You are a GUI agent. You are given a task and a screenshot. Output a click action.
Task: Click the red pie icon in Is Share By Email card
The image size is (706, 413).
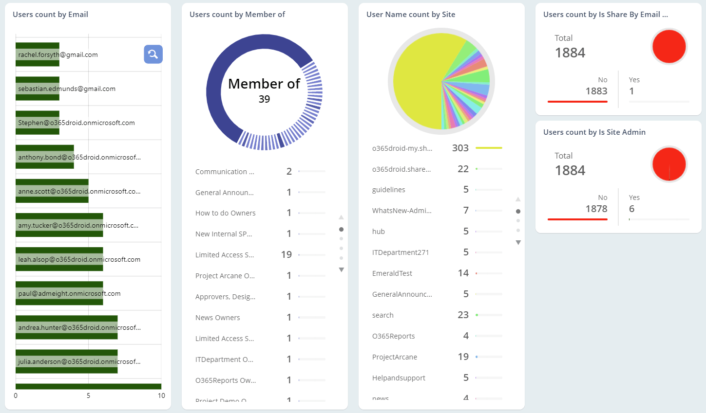(668, 46)
